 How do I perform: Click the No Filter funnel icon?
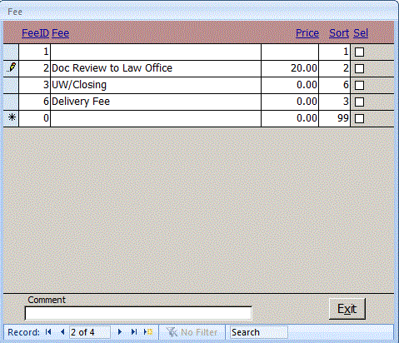pyautogui.click(x=172, y=332)
